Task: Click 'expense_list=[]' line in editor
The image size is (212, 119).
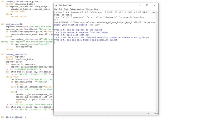Action: [15, 62]
